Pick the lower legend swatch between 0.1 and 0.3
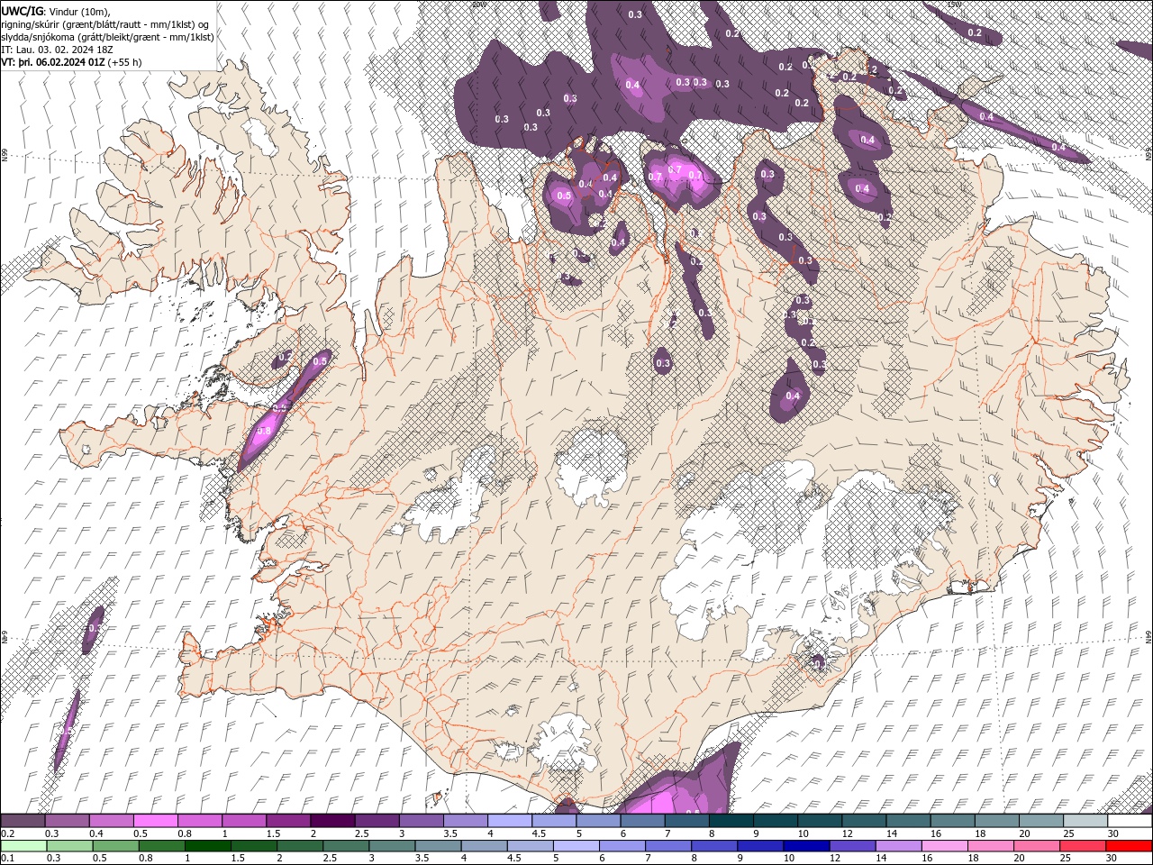Screen dimensions: 1153x865 (x=23, y=846)
